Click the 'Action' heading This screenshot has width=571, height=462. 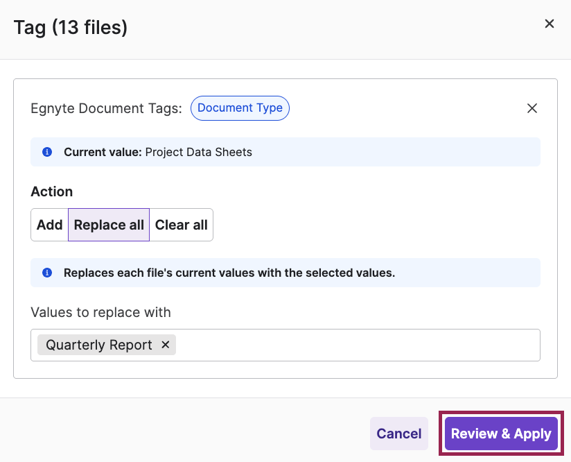pos(52,191)
